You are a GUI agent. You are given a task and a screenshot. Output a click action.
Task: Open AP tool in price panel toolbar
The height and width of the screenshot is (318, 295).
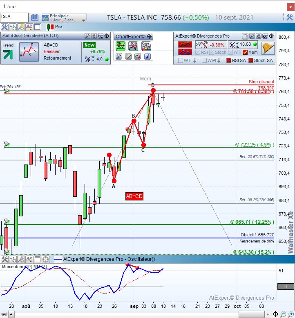29,27
